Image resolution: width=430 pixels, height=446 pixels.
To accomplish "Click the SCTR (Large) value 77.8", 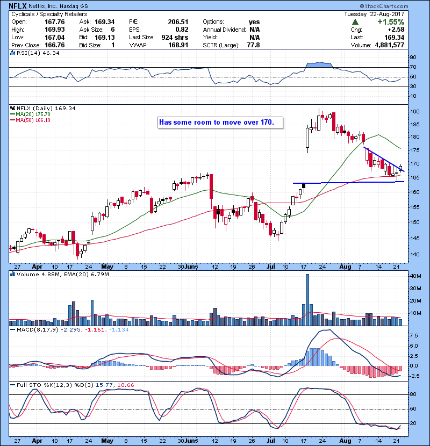I will pyautogui.click(x=253, y=45).
